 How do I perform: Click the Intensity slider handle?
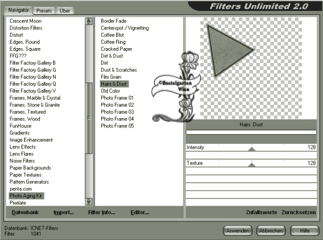coord(251,149)
